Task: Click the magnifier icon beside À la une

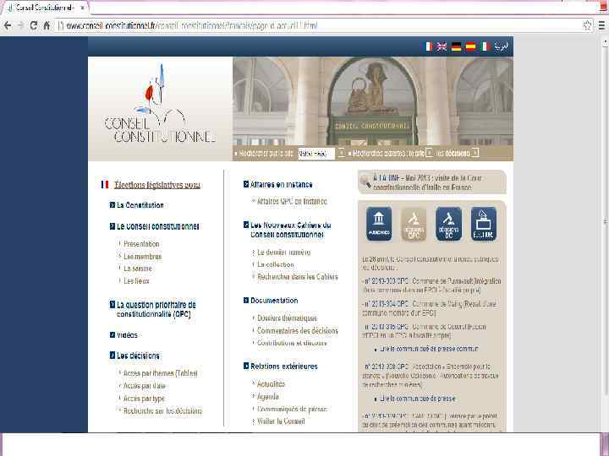Action: point(365,182)
